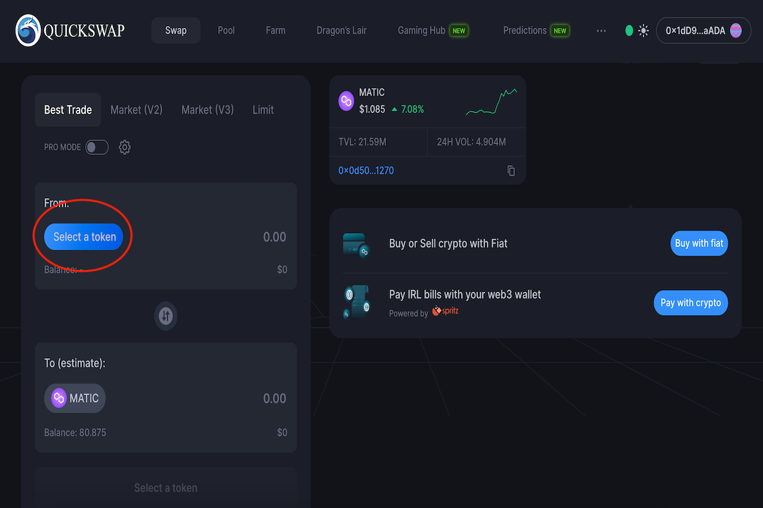Change the MATIC destination token
Viewport: 763px width, 508px height.
75,398
